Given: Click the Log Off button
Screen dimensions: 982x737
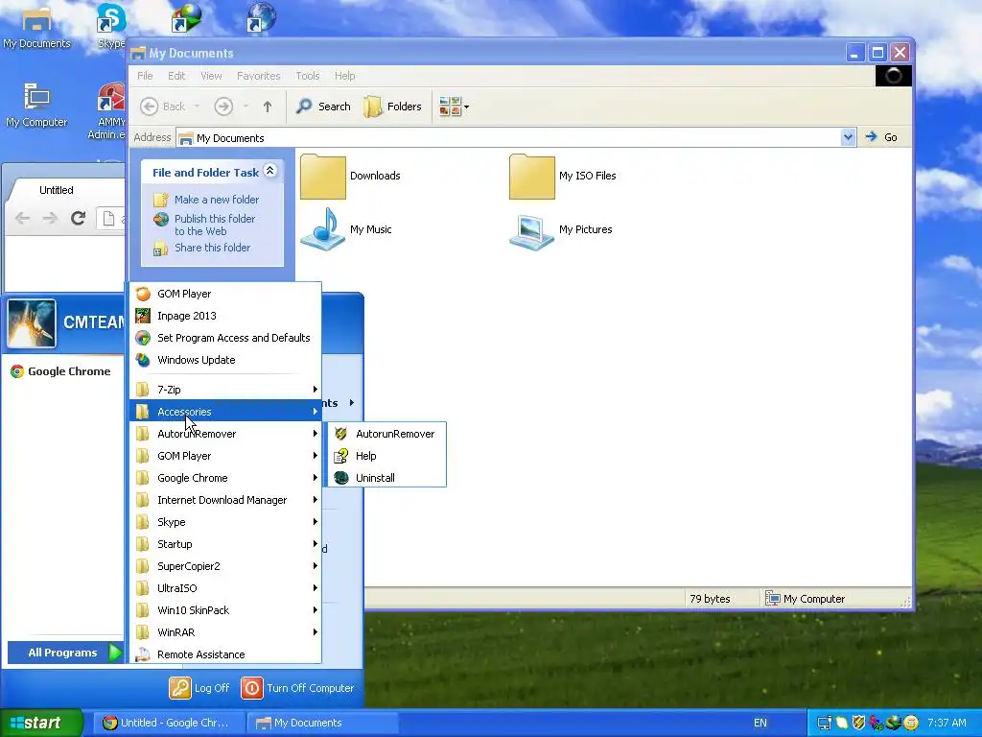Looking at the screenshot, I should [199, 688].
